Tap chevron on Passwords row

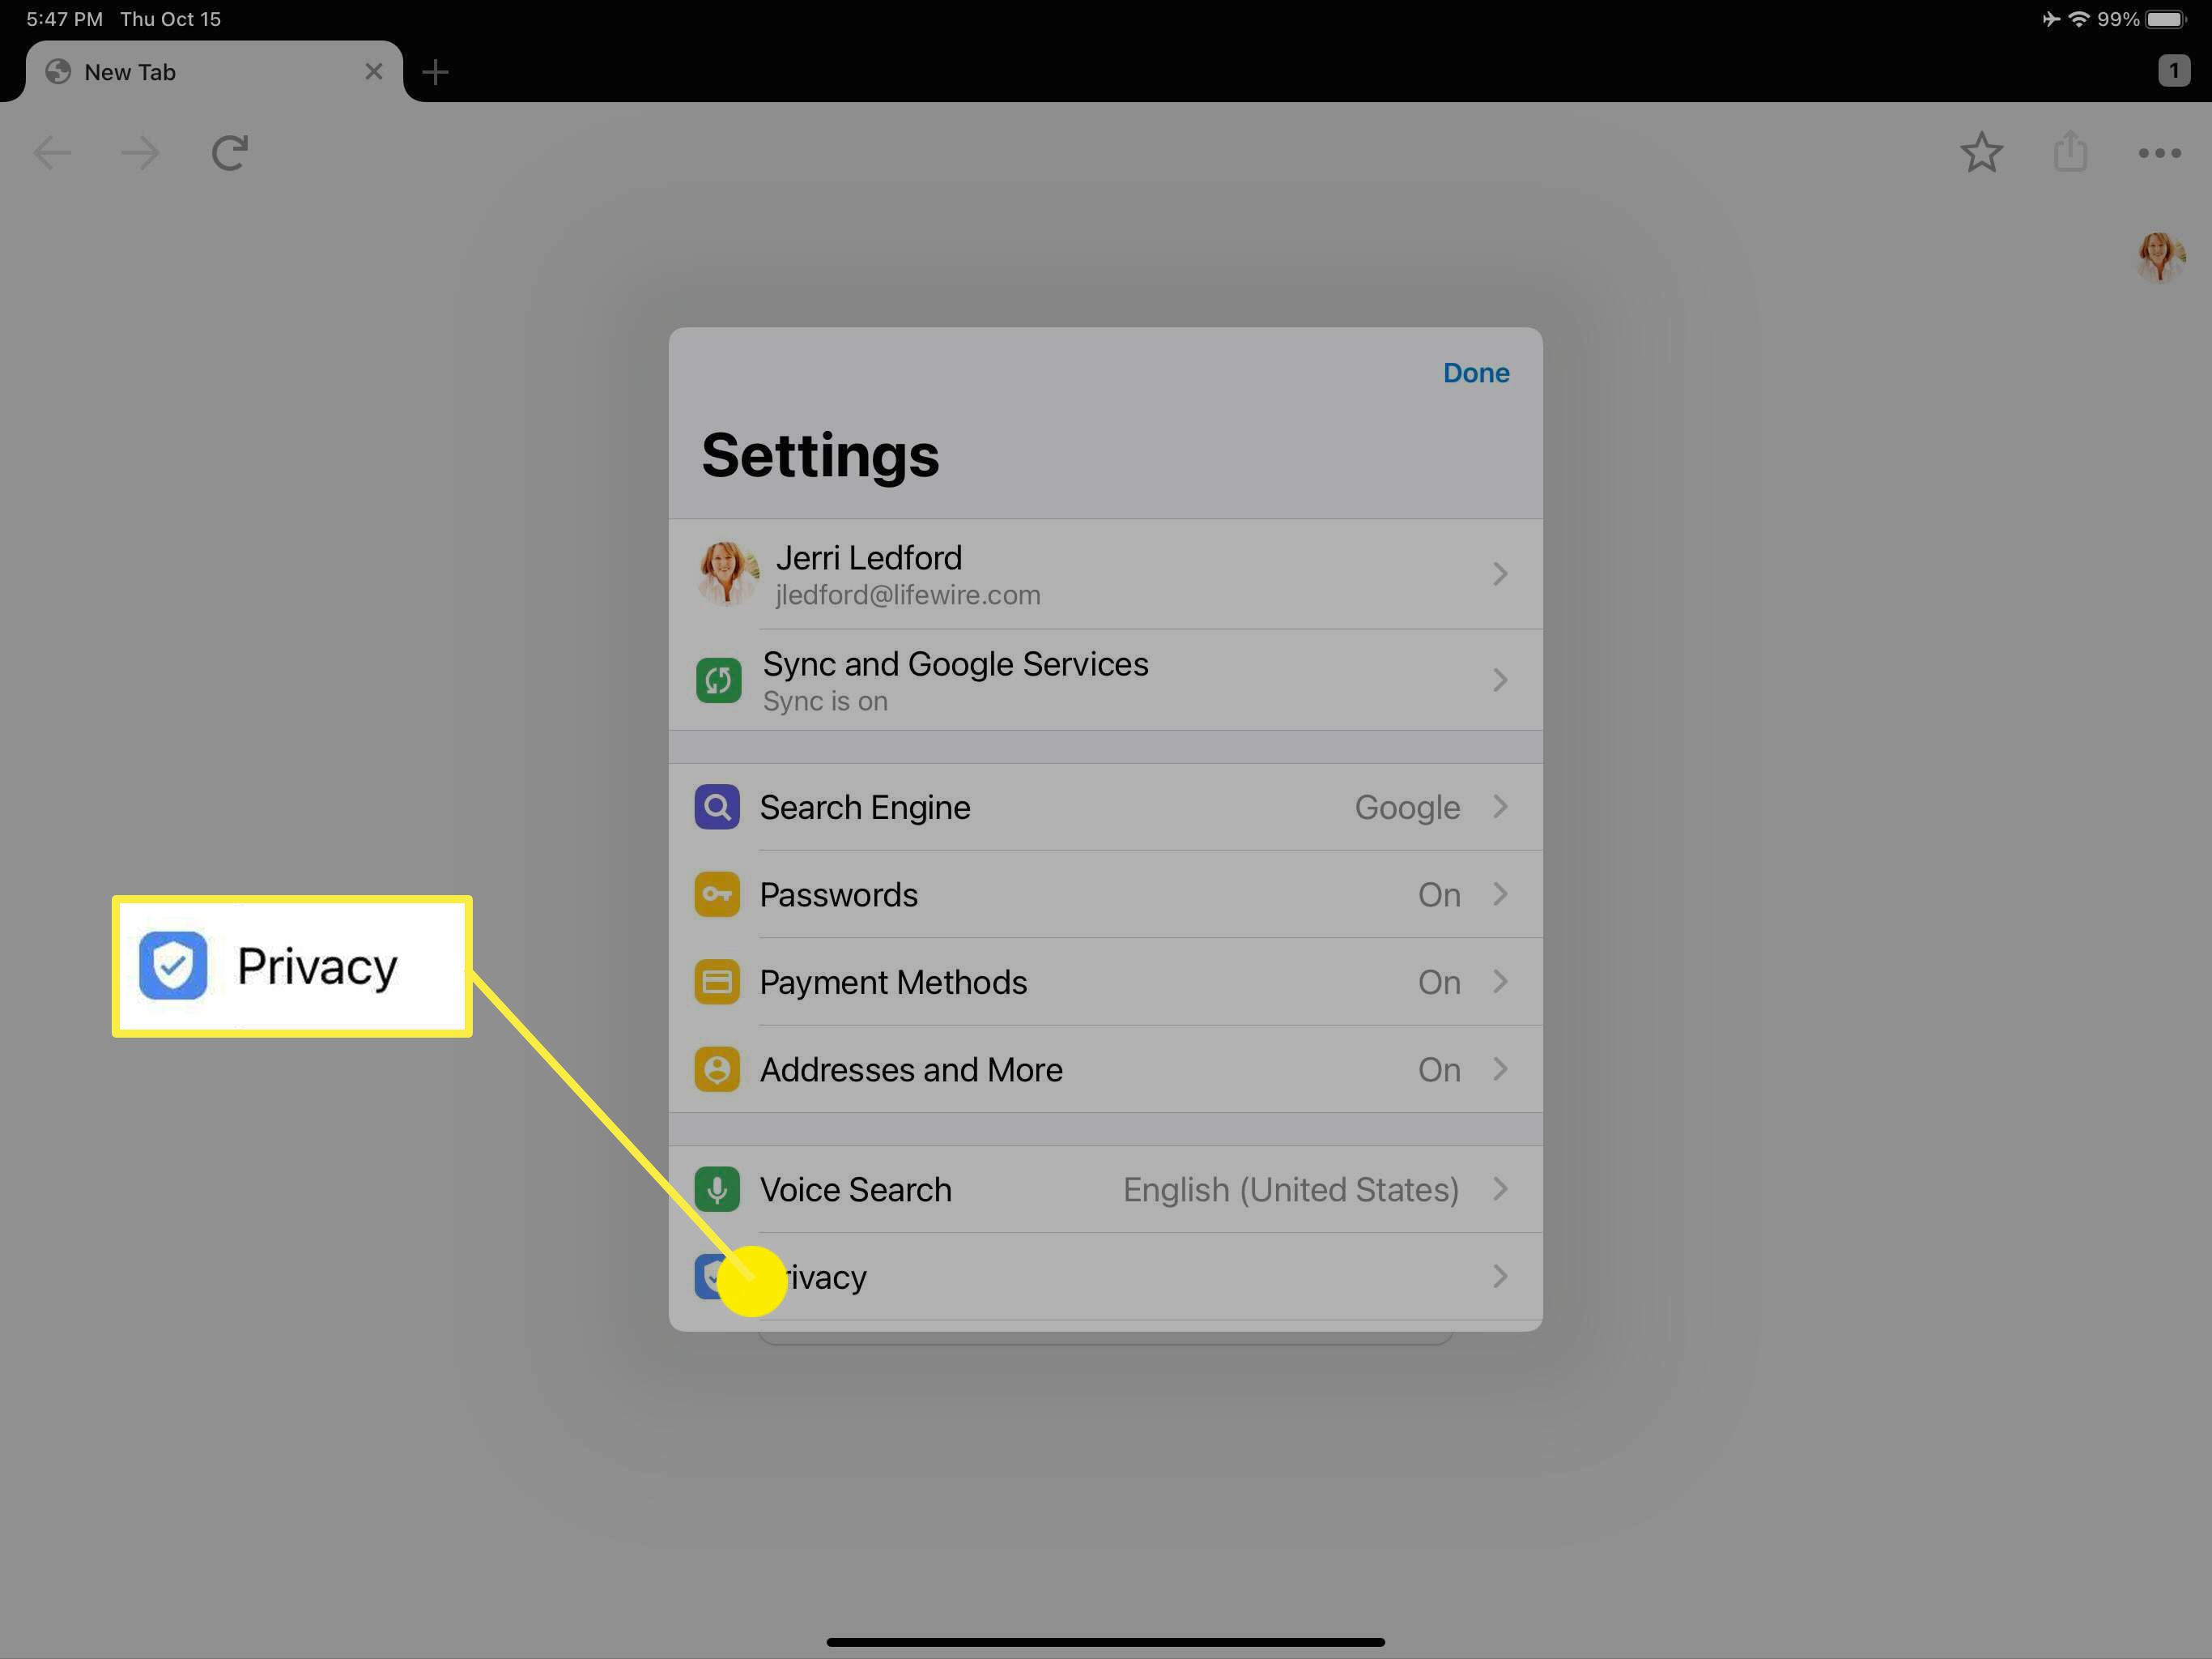pos(1500,893)
